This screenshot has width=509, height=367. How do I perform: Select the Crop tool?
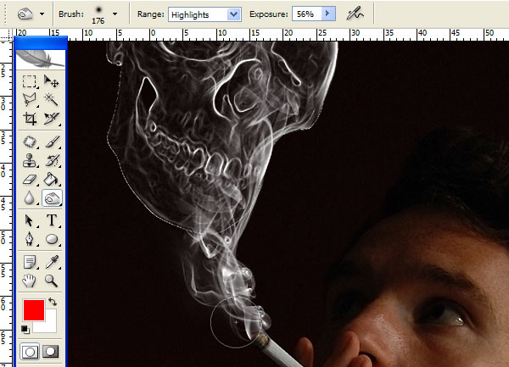point(30,119)
